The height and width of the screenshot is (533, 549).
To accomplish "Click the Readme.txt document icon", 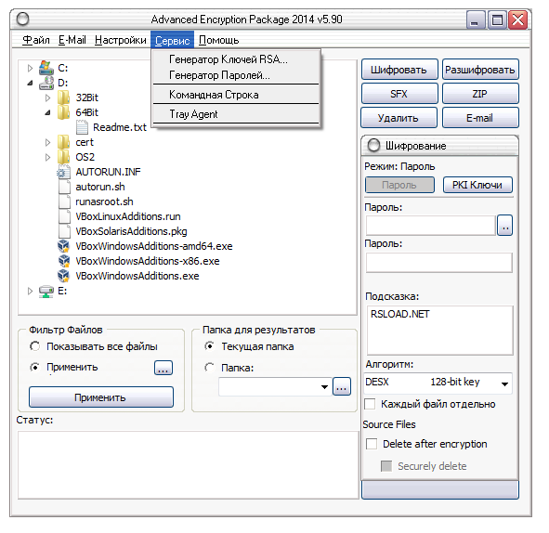I will click(82, 127).
